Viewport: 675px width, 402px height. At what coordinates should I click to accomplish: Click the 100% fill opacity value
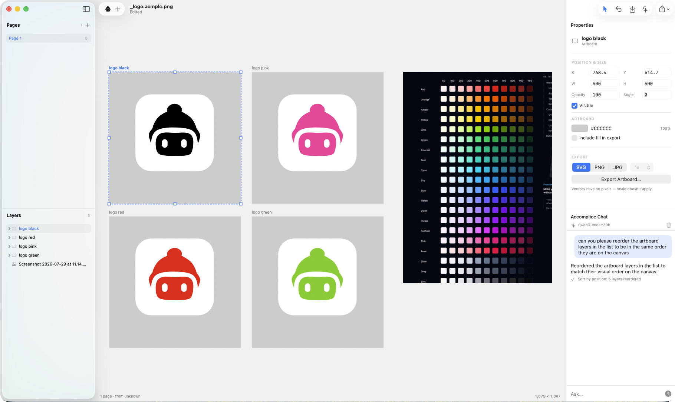[665, 129]
